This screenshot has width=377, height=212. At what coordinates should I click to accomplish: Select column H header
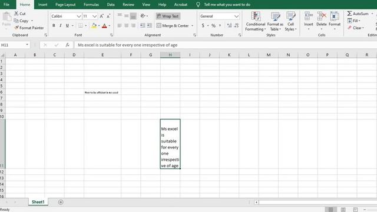coord(170,55)
